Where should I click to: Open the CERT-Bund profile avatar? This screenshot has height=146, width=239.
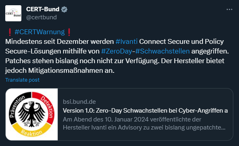click(13, 13)
